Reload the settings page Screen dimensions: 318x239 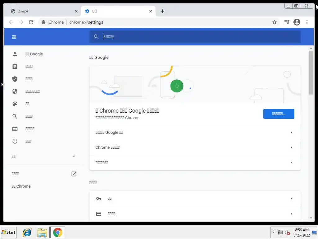(x=31, y=22)
